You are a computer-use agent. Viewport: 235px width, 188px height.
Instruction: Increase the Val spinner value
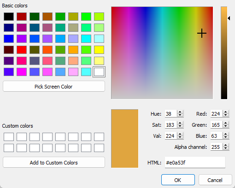pyautogui.click(x=180, y=134)
